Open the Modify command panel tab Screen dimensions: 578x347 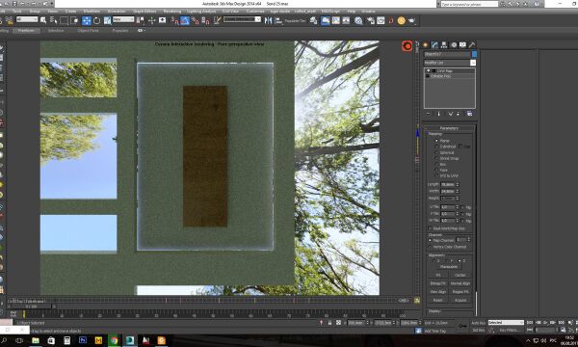pos(434,44)
